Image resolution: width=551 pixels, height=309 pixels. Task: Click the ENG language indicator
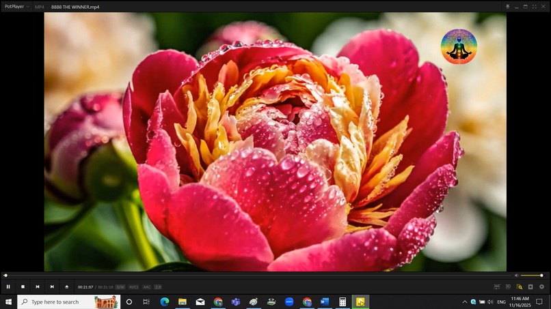(x=502, y=302)
